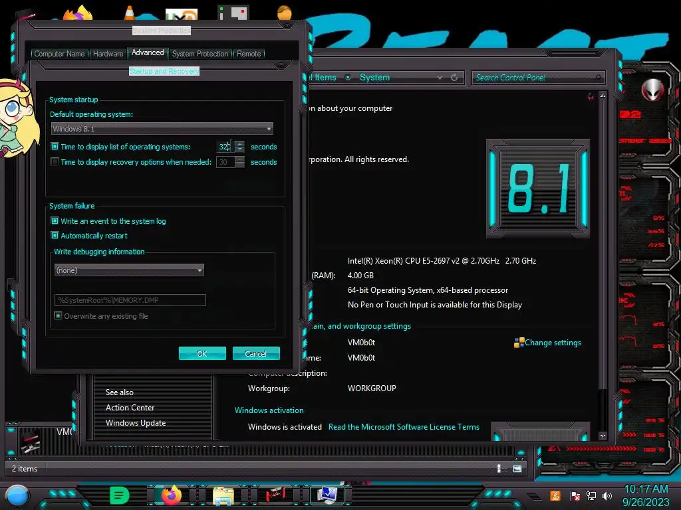Click the Windows 8.1 logo image

tap(537, 189)
